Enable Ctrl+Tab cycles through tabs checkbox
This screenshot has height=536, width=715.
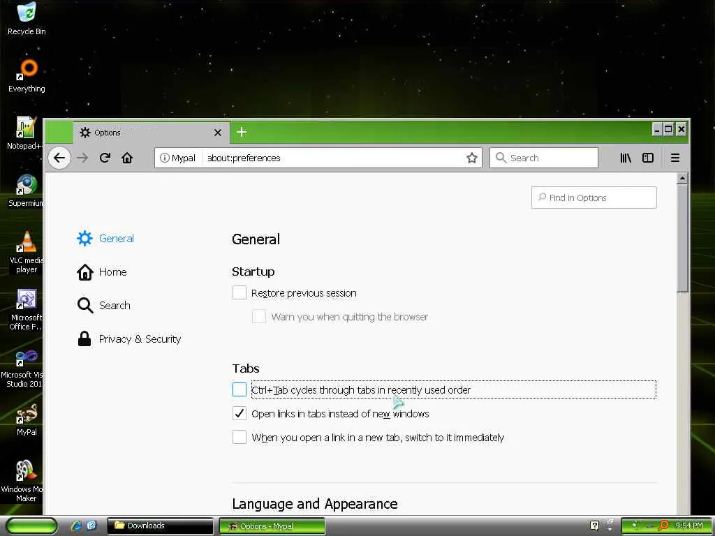click(x=239, y=389)
